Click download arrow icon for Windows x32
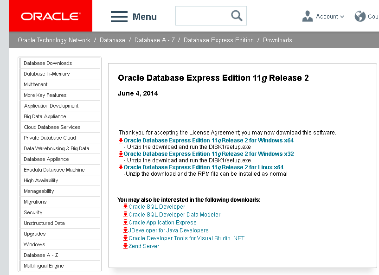The height and width of the screenshot is (275, 379). point(121,154)
